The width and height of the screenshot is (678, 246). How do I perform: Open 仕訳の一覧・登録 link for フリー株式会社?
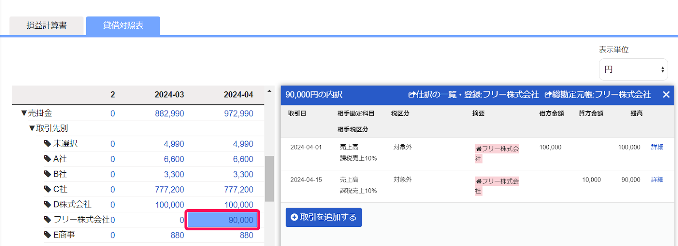click(473, 94)
